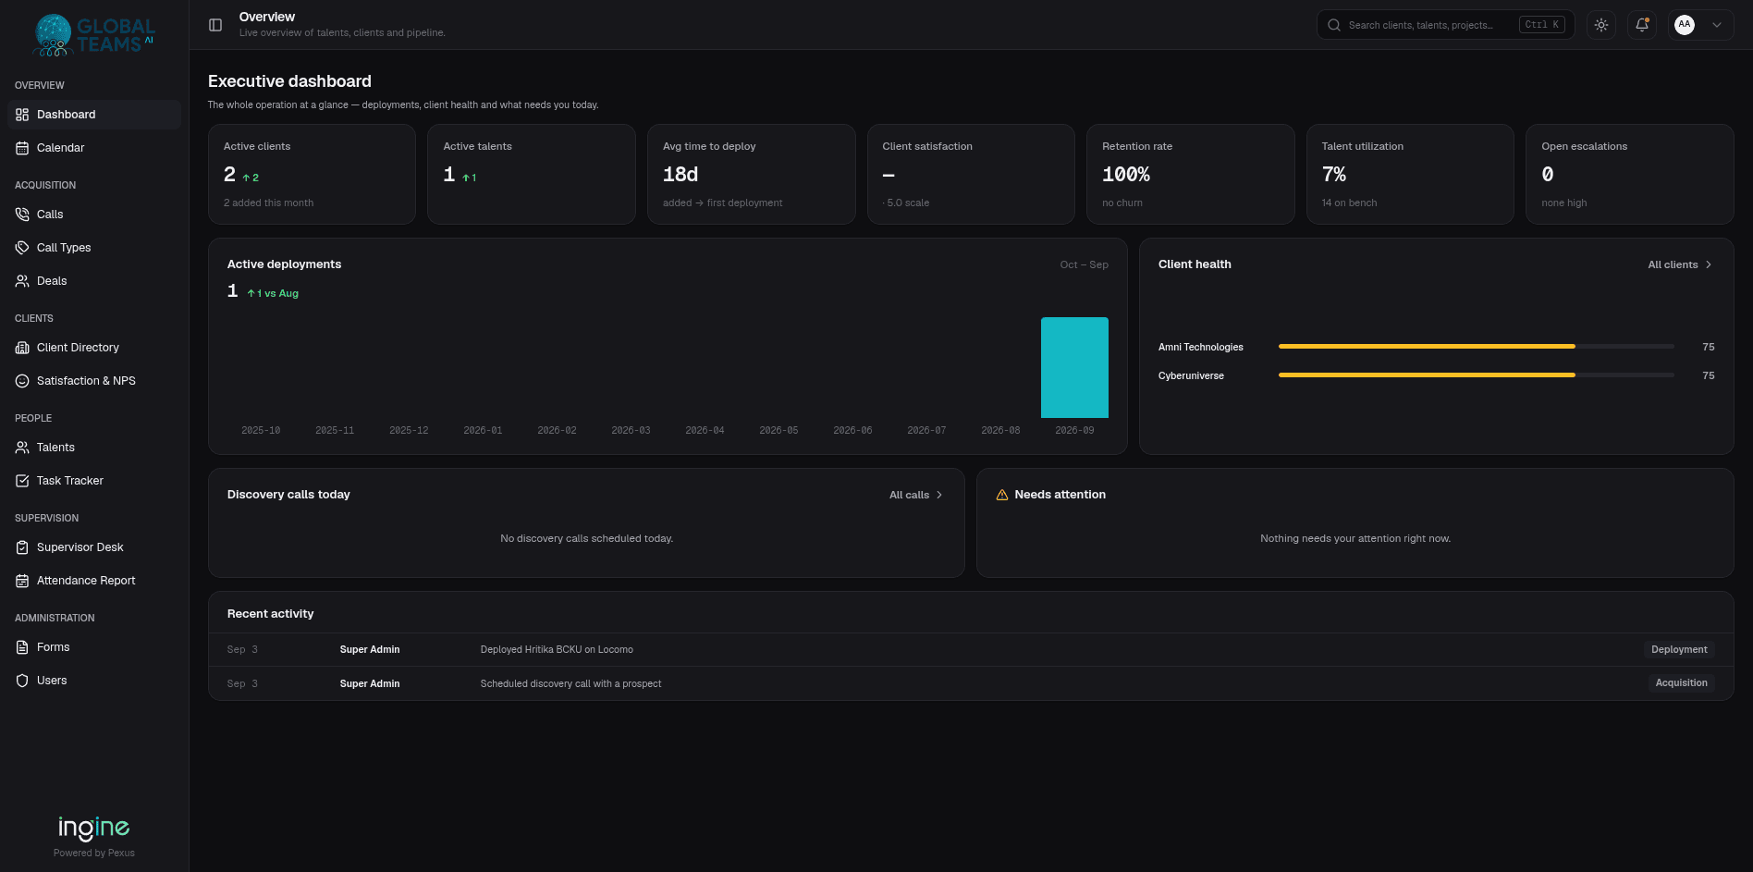This screenshot has width=1753, height=872.
Task: Select Talents under People
Action: pyautogui.click(x=94, y=448)
